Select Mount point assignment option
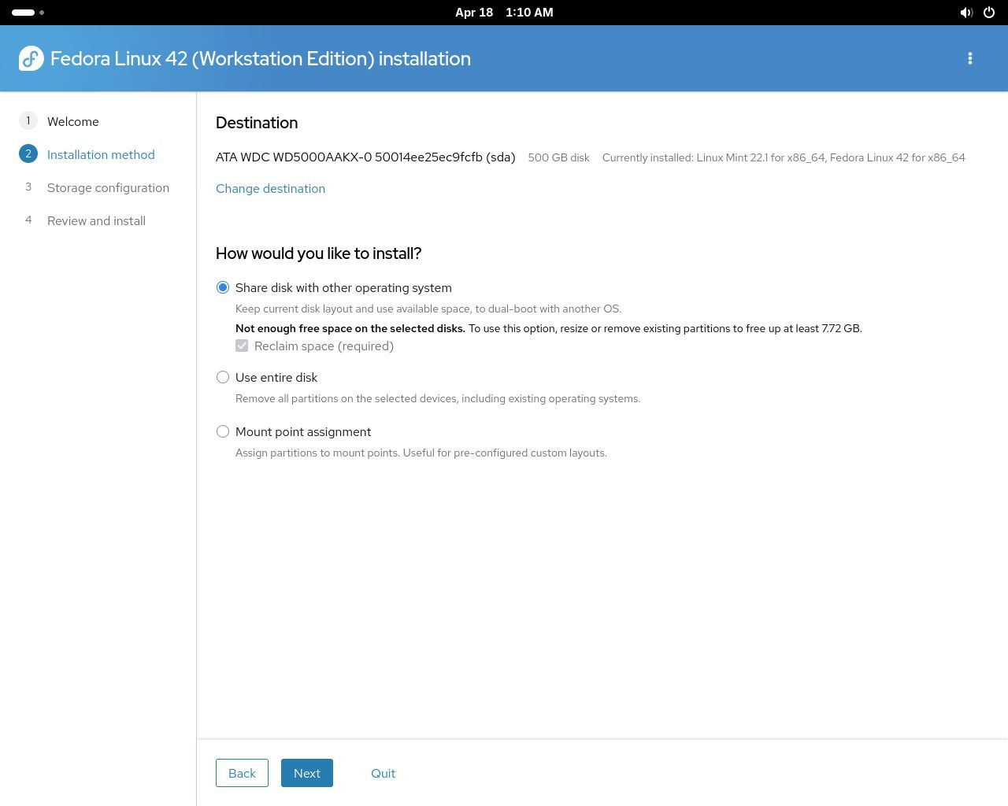Screen dimensions: 1008x806 pyautogui.click(x=223, y=431)
